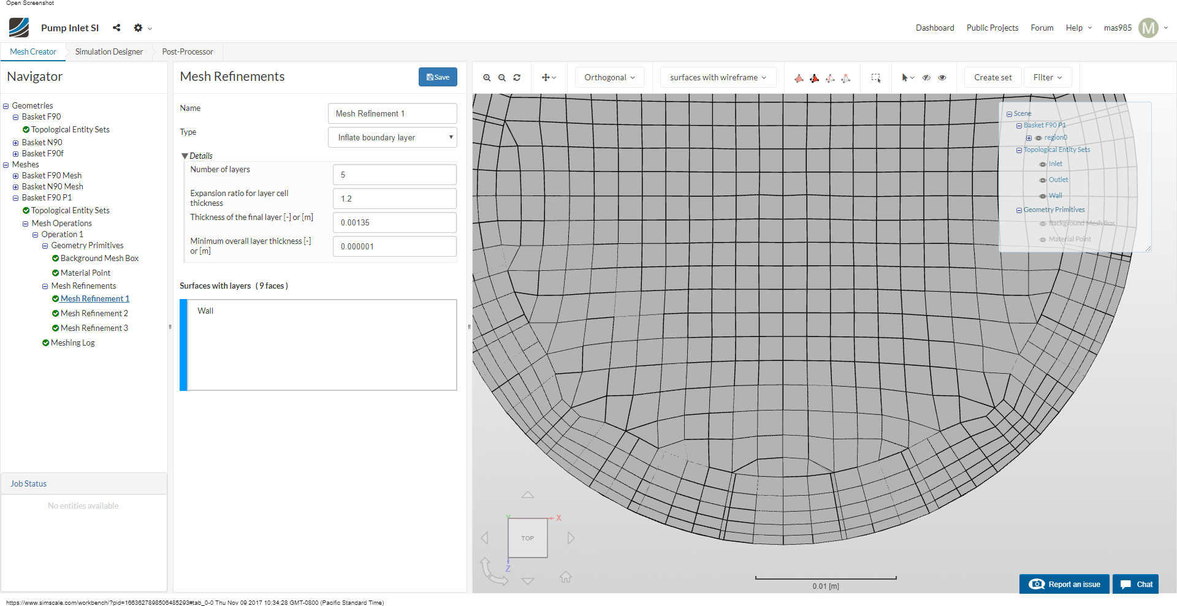This screenshot has height=606, width=1177.
Task: Activate the box selection tool icon
Action: 876,78
